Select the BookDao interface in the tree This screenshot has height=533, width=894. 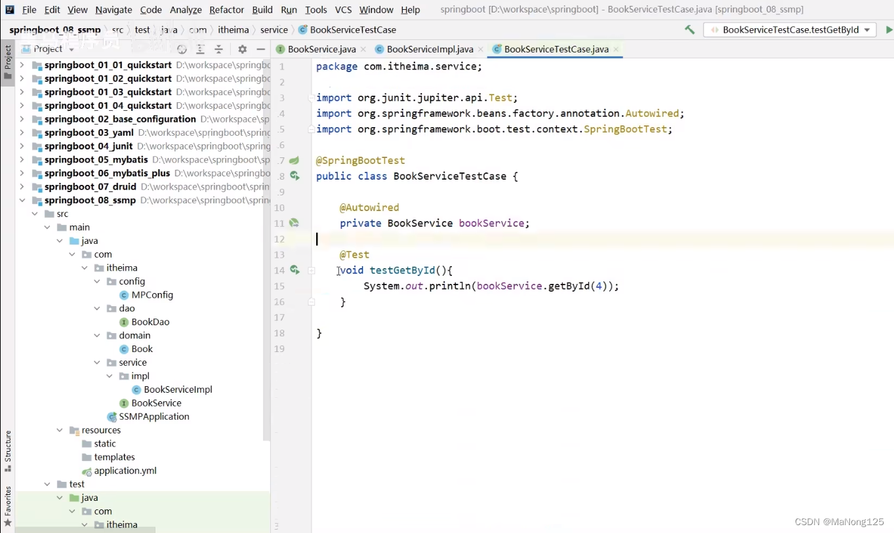(x=144, y=322)
